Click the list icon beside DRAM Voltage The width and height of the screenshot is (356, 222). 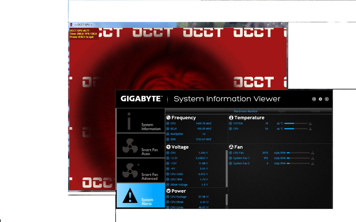tap(168, 185)
